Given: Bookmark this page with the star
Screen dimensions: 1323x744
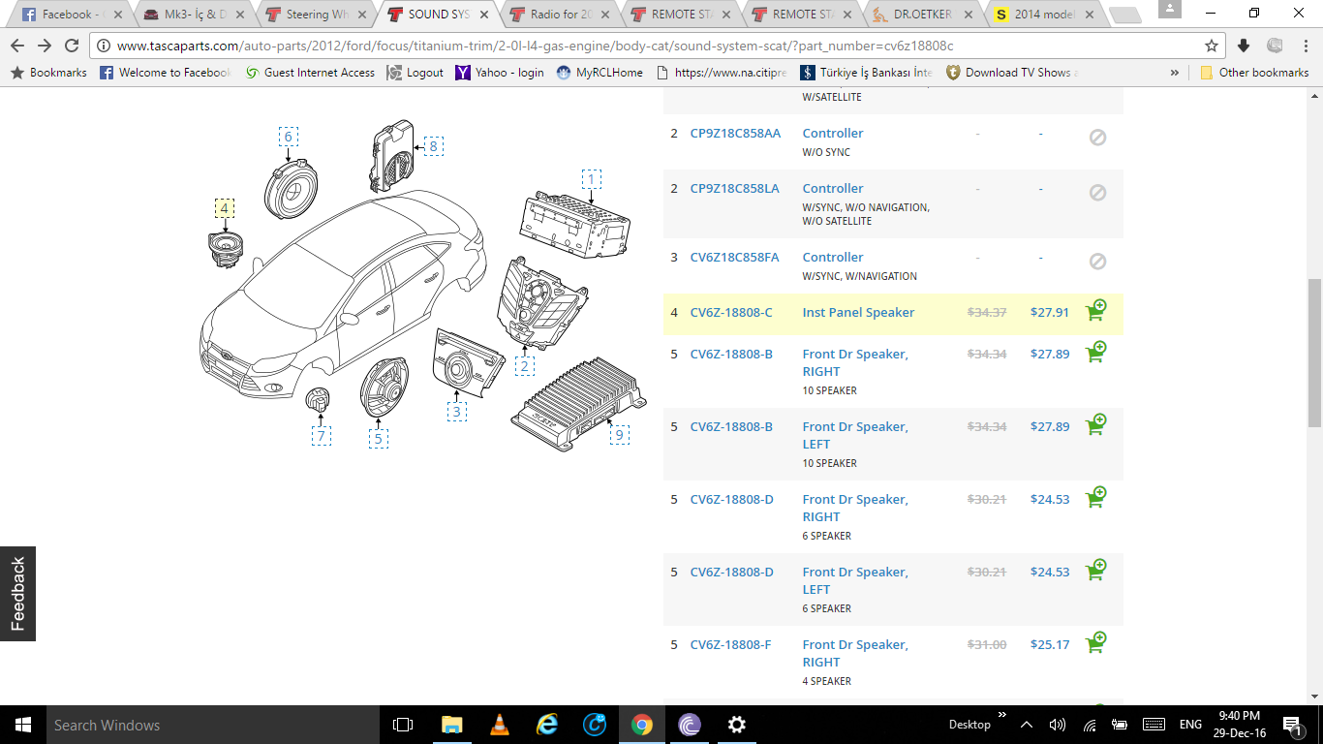Looking at the screenshot, I should (x=1212, y=46).
